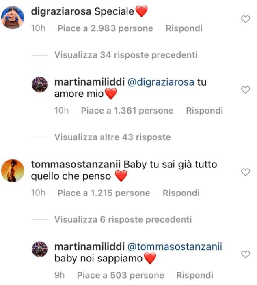View 'Piace a 1.215 persone' likes list
Image resolution: width=257 pixels, height=285 pixels.
[104, 193]
